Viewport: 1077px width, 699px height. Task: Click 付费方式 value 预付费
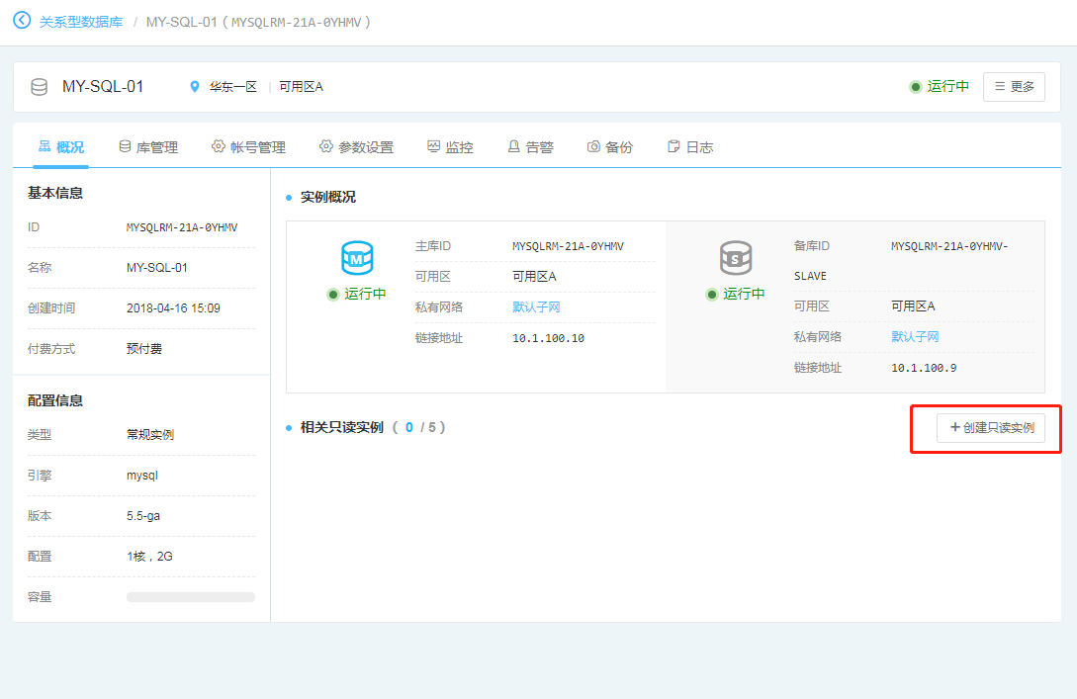144,349
